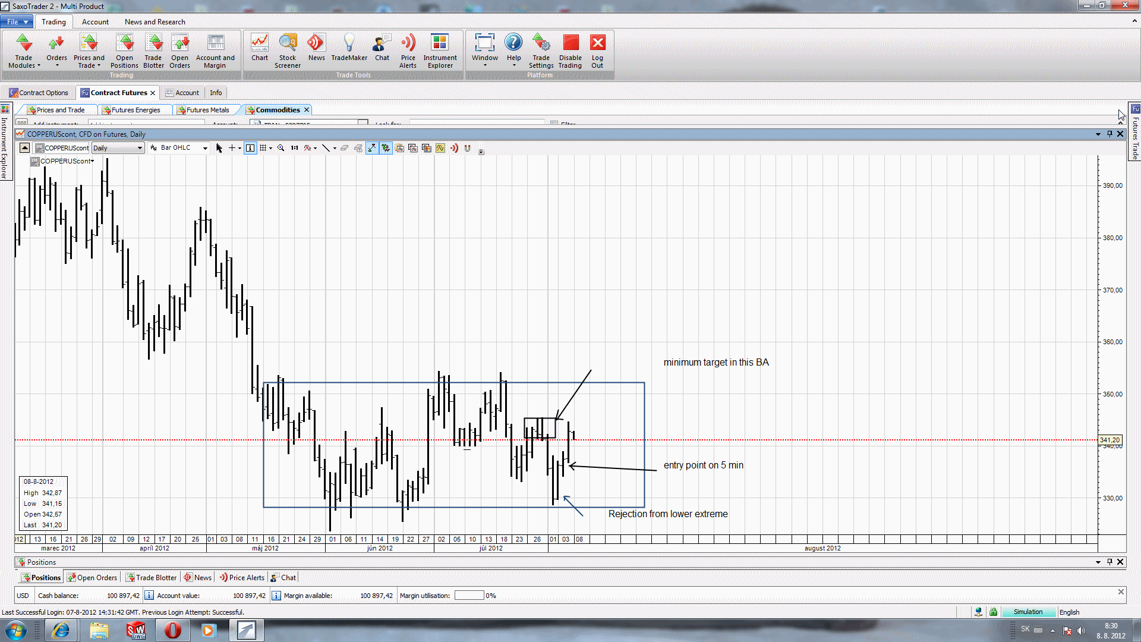The image size is (1141, 642).
Task: Select the chart zoom magnifier tool
Action: [281, 148]
